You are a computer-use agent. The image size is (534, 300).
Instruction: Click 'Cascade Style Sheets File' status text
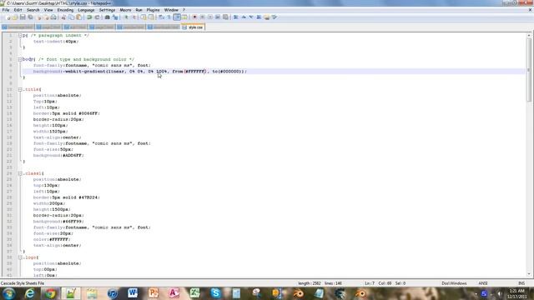point(23,283)
